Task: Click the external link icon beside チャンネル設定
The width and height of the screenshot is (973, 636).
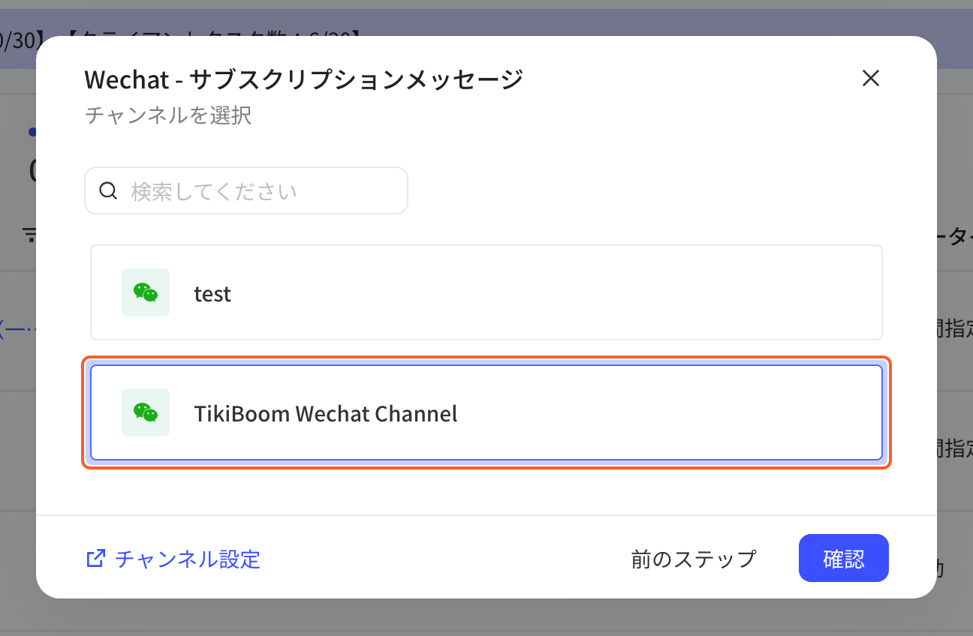Action: (x=95, y=559)
